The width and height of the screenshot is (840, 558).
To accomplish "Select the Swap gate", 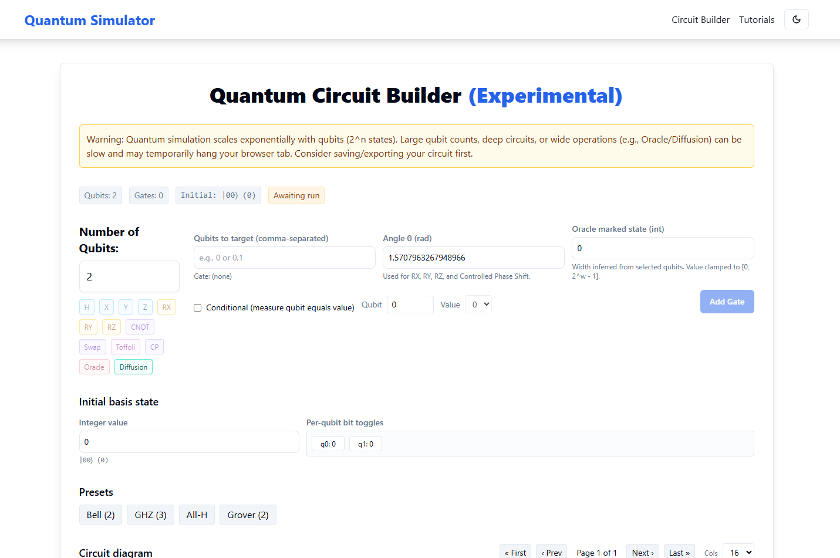I will point(92,347).
